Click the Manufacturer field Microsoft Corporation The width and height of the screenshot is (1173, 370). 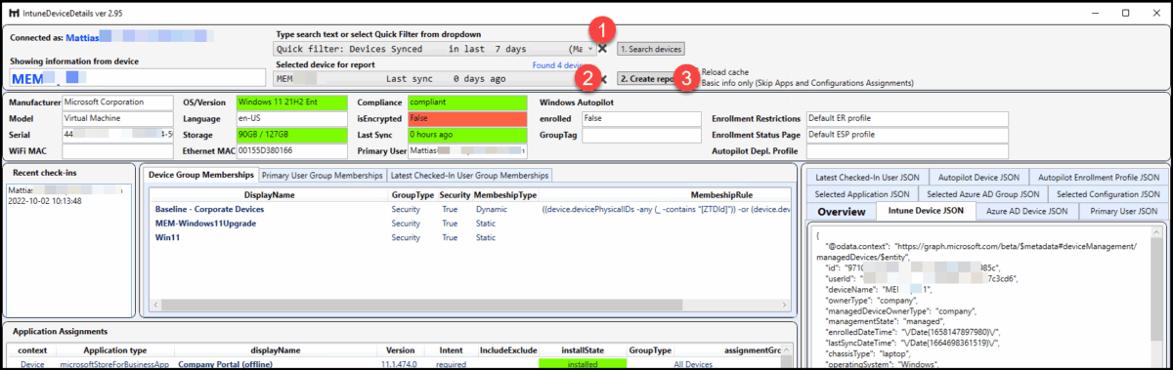(118, 102)
